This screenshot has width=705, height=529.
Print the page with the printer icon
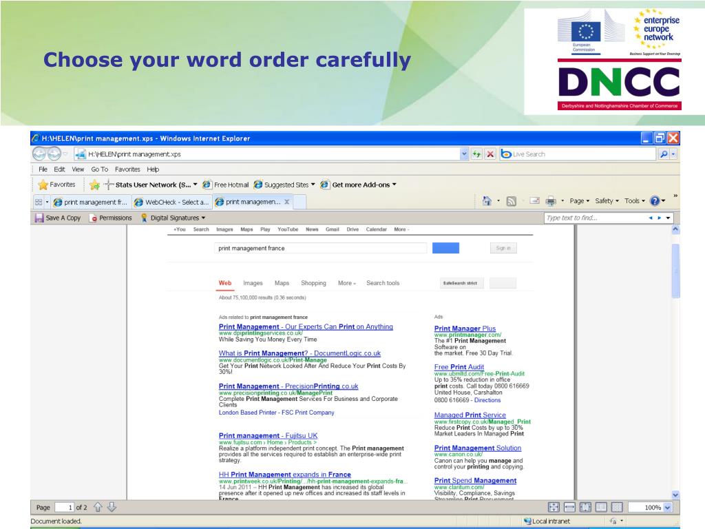pos(551,201)
